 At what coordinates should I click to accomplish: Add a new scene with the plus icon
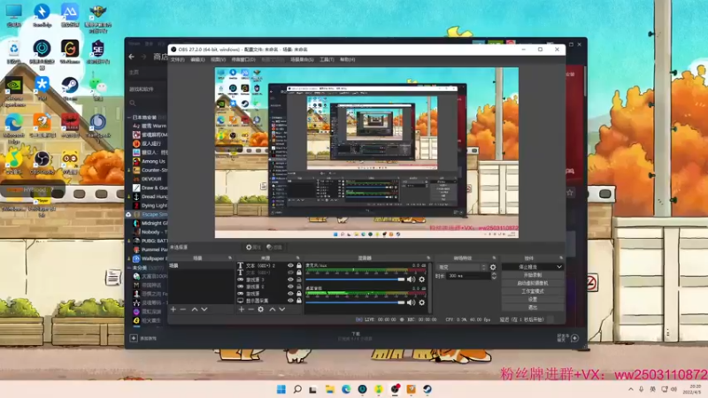(173, 310)
